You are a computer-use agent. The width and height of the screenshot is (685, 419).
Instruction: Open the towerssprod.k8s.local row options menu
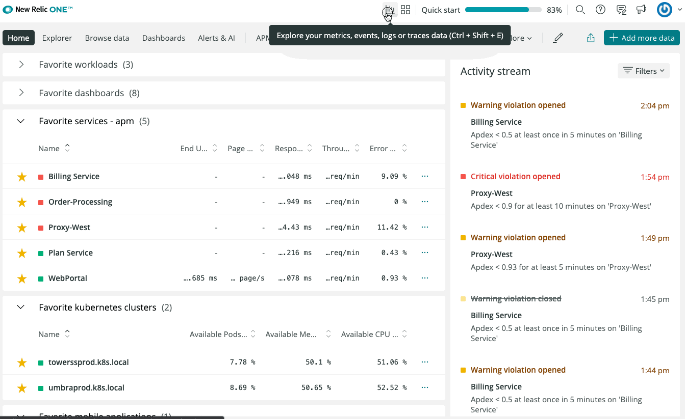click(x=425, y=362)
